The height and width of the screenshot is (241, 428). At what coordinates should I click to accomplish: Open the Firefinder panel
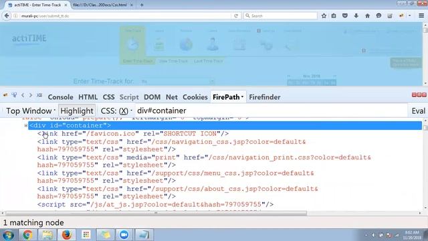click(x=265, y=97)
